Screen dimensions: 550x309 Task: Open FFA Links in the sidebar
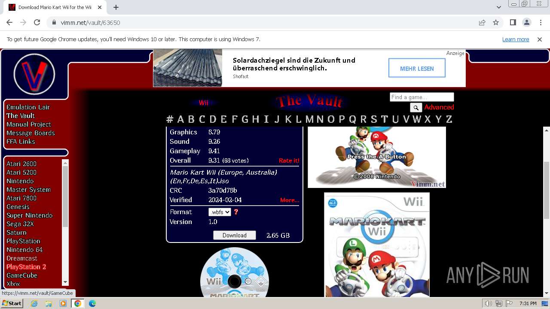[x=21, y=142]
